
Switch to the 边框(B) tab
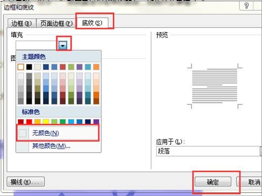tap(22, 24)
